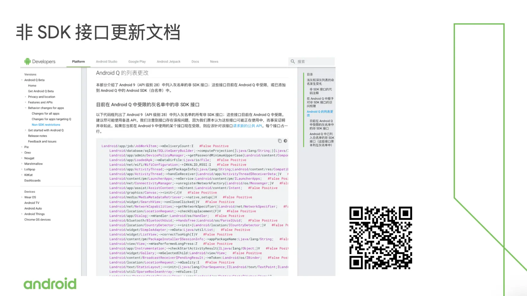Image resolution: width=527 pixels, height=296 pixels.
Task: Click code line Landroid/graphics/Canvas
Action: point(163,193)
